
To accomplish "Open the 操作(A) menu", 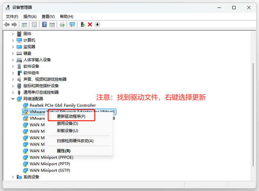I will (30, 17).
